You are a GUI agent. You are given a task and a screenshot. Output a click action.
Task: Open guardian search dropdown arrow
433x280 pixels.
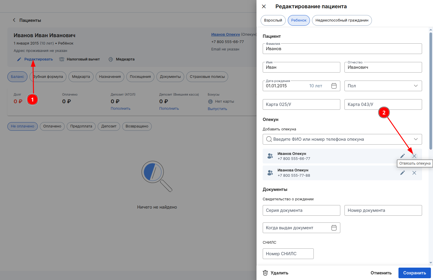tap(416, 139)
